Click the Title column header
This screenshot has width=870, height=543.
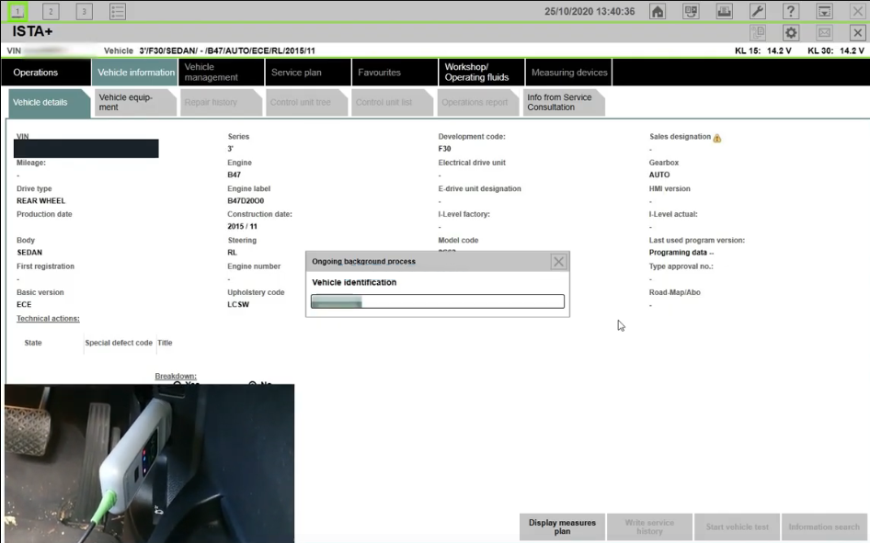tap(165, 343)
